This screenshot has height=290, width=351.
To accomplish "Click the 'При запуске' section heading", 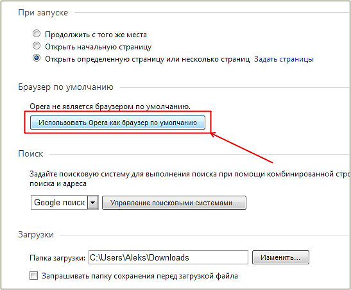I will pyautogui.click(x=43, y=13).
